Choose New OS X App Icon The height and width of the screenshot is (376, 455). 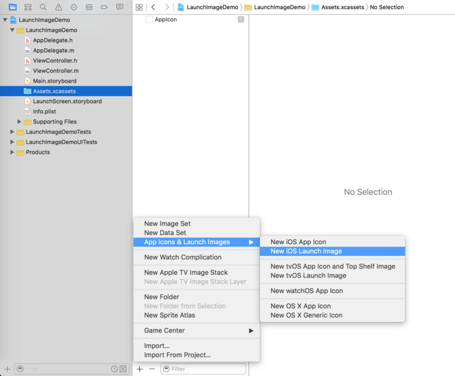click(x=333, y=306)
